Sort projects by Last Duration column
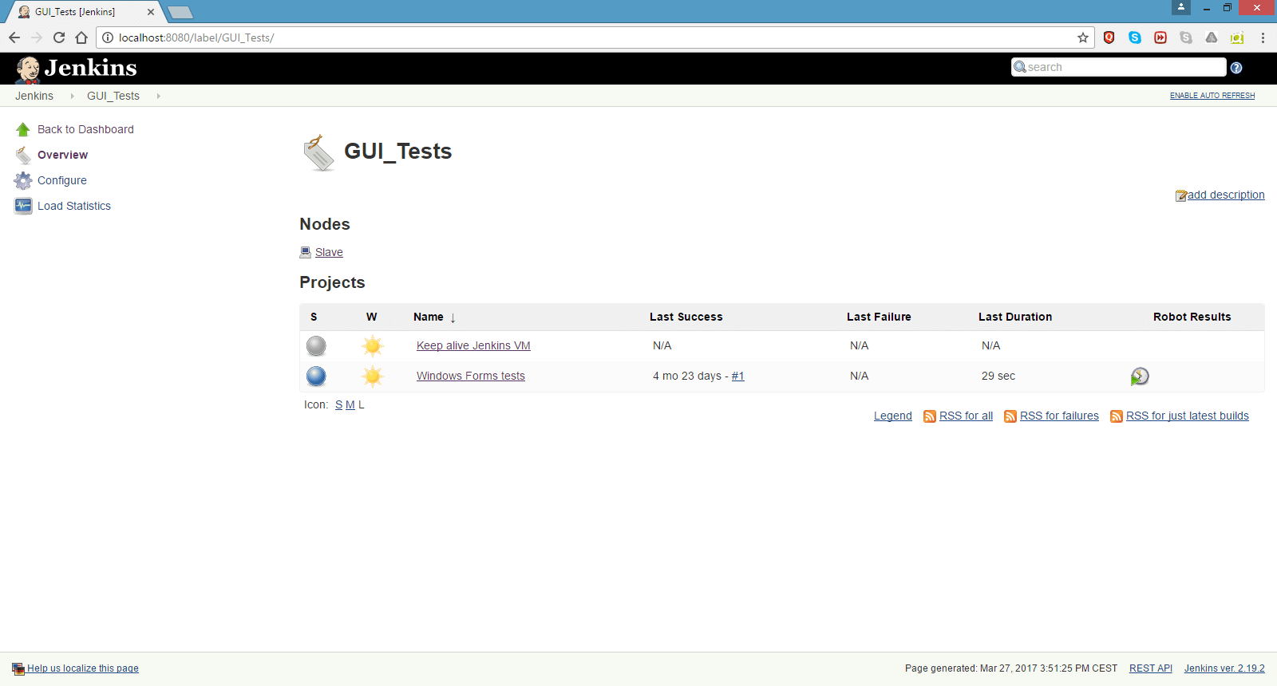 [x=1015, y=317]
